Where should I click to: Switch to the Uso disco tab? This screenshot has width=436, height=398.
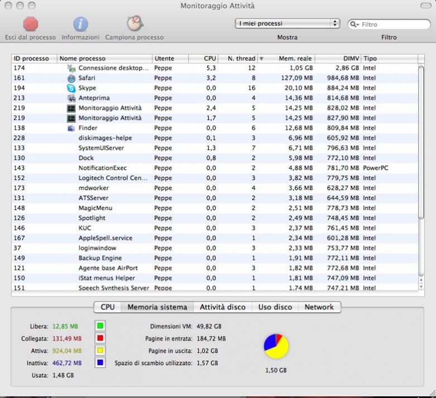coord(275,307)
